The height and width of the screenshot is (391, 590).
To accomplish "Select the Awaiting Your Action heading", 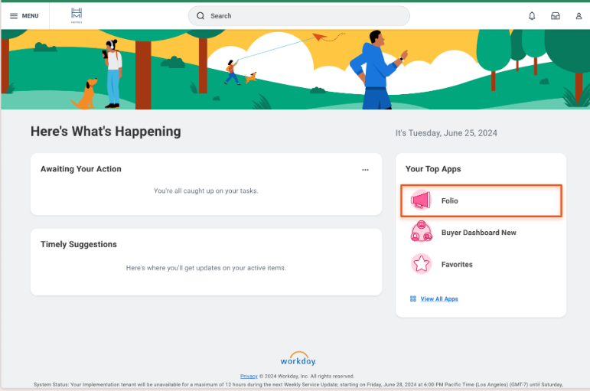I will click(81, 169).
